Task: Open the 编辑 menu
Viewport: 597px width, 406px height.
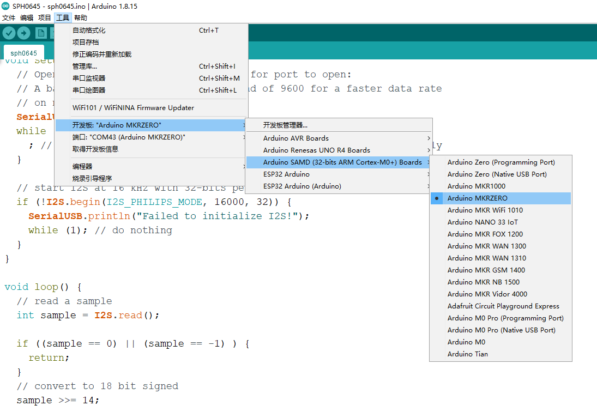Action: point(27,17)
